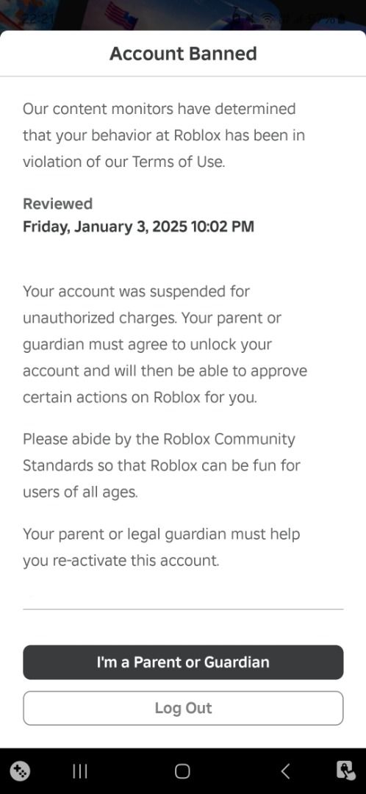Click the re-activate this account message

click(x=162, y=547)
